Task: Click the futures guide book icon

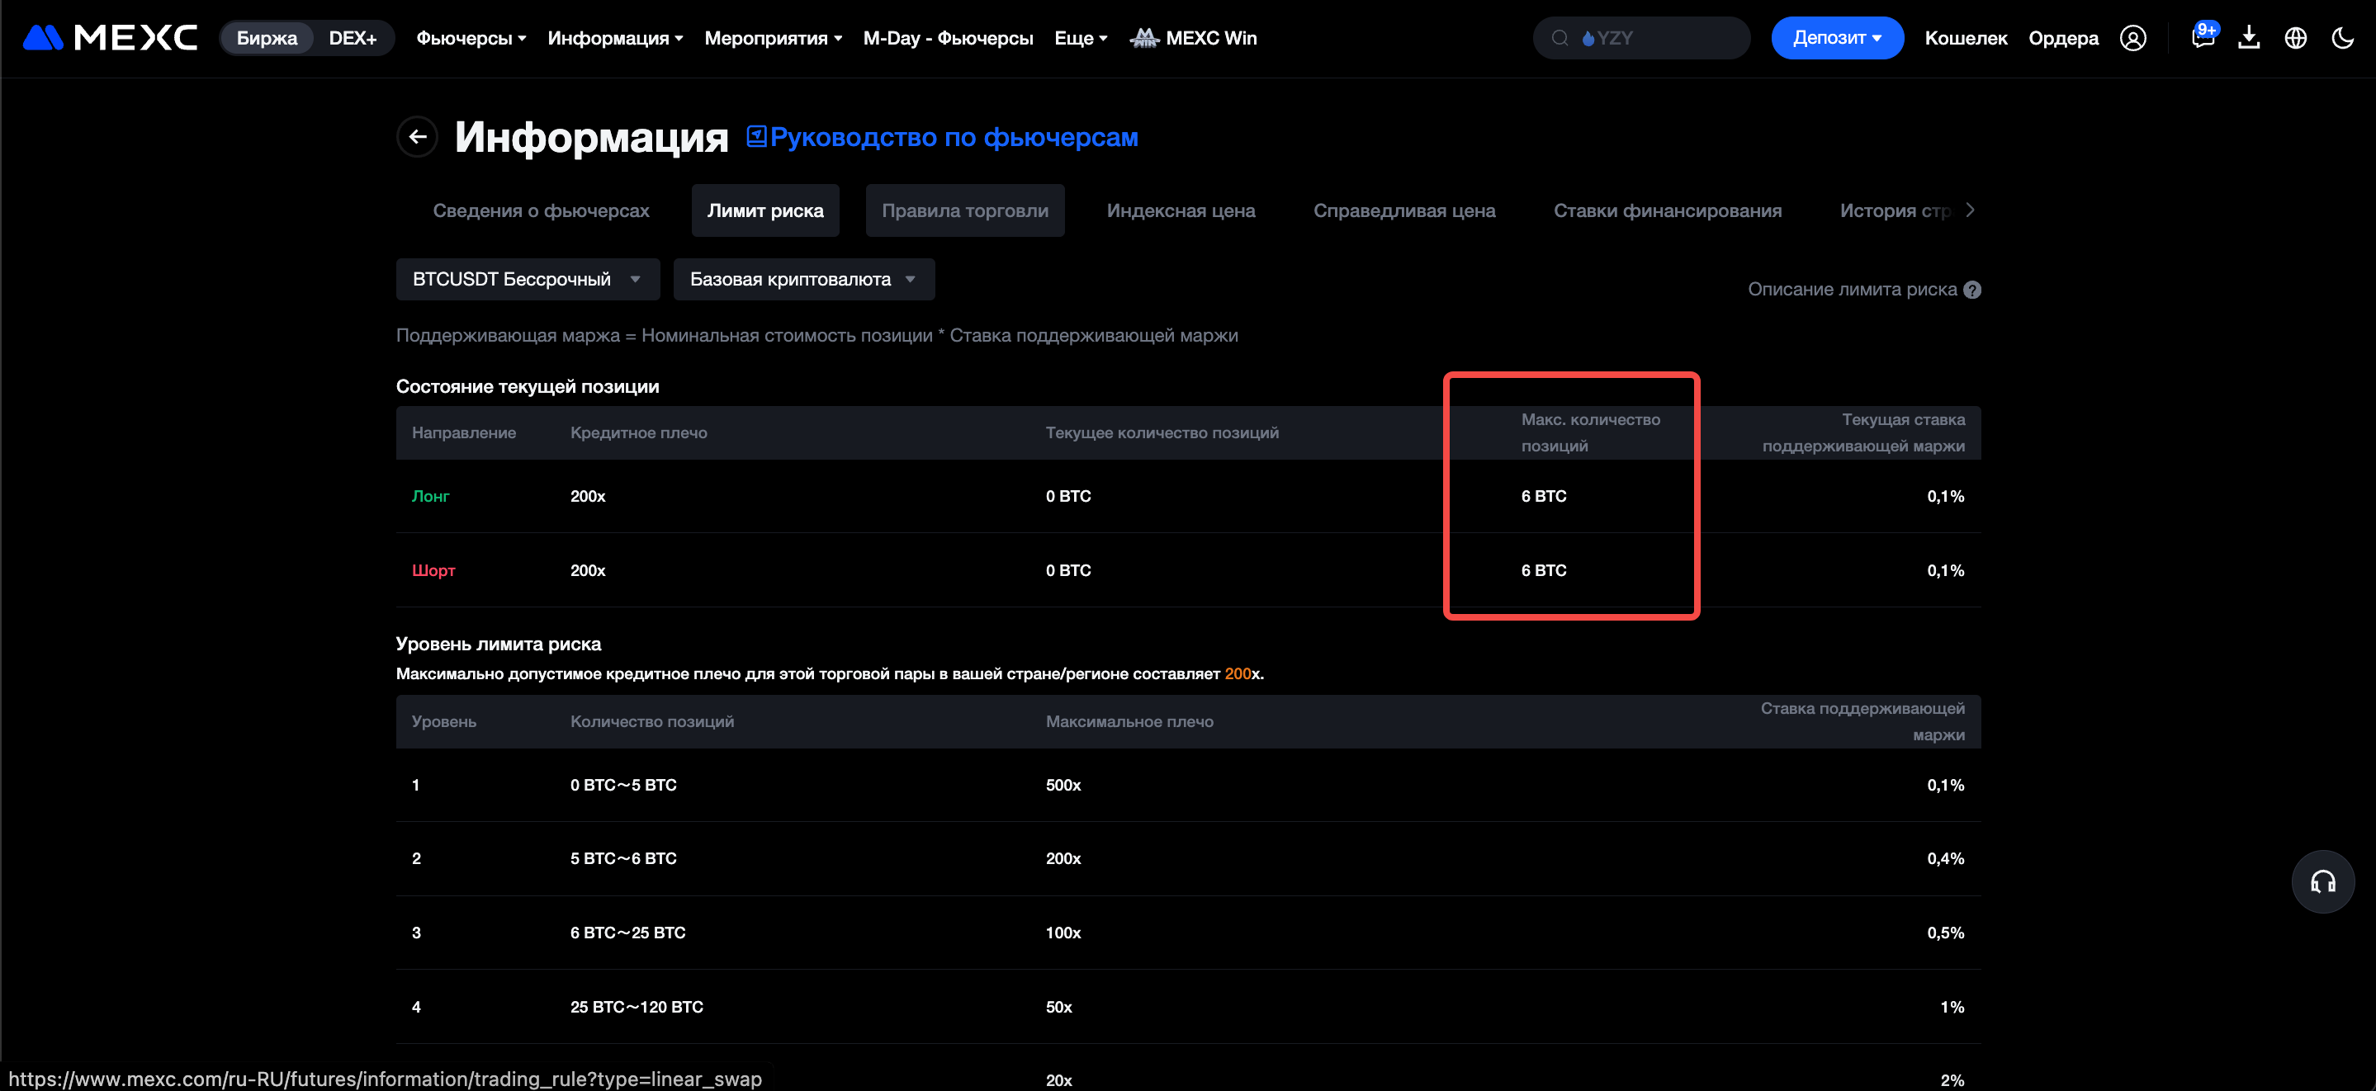Action: click(x=756, y=136)
